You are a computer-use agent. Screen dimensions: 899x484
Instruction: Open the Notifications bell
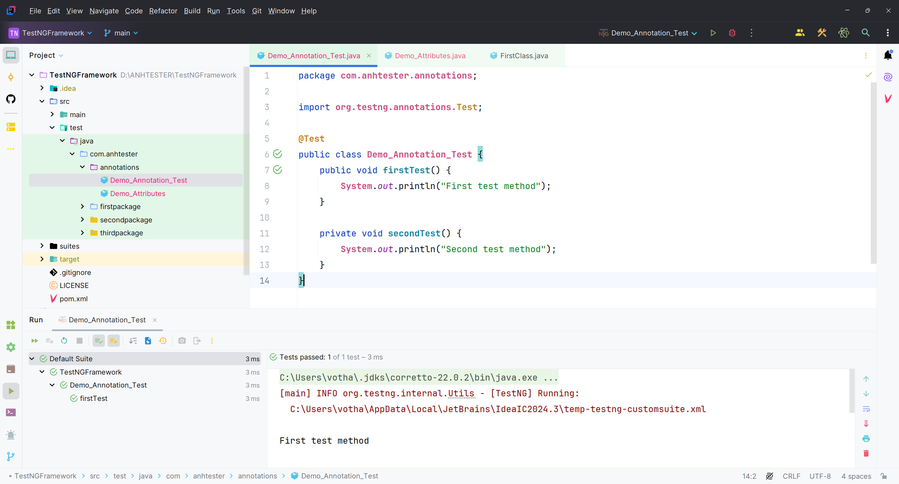pyautogui.click(x=888, y=55)
